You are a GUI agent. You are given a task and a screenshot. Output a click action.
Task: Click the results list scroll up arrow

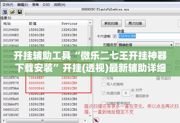[90, 23]
